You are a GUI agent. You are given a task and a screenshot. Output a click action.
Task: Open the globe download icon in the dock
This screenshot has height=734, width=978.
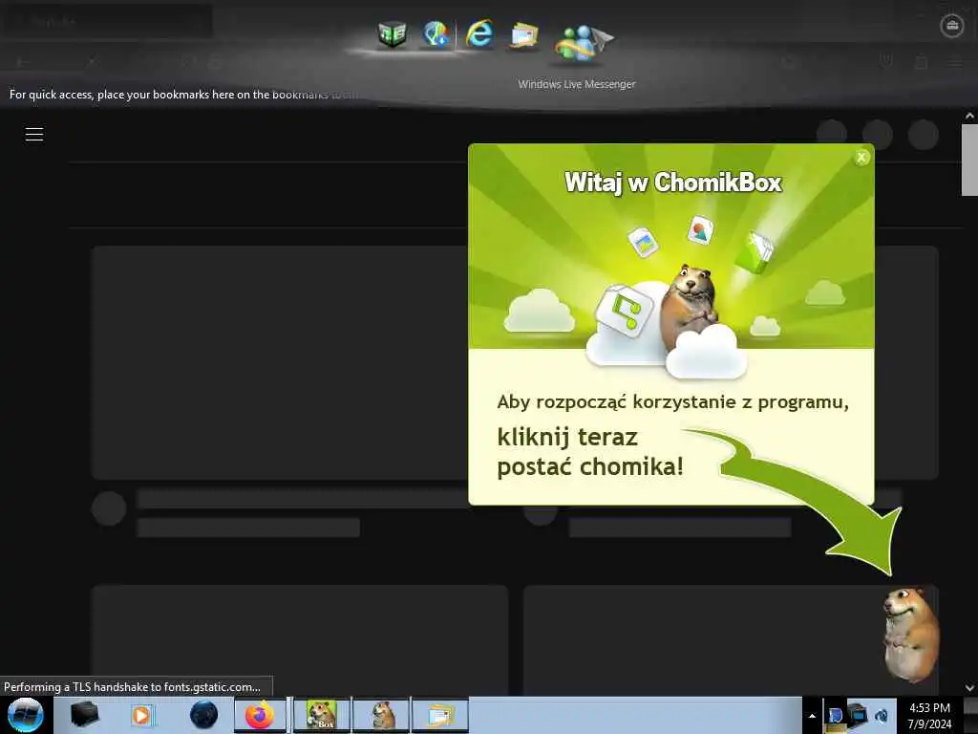tap(436, 33)
